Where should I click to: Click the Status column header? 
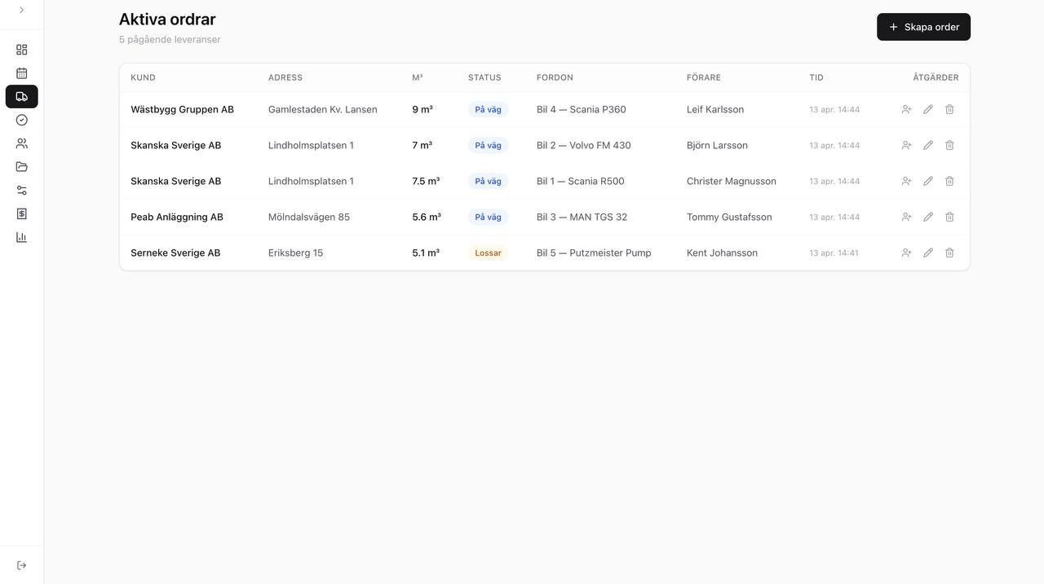click(484, 77)
